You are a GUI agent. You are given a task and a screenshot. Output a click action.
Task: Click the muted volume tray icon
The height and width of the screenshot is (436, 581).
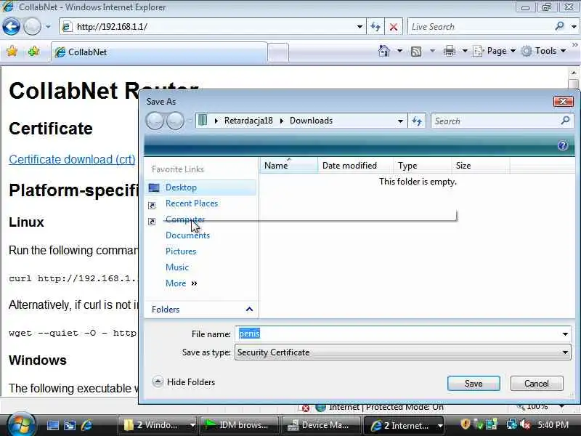525,424
